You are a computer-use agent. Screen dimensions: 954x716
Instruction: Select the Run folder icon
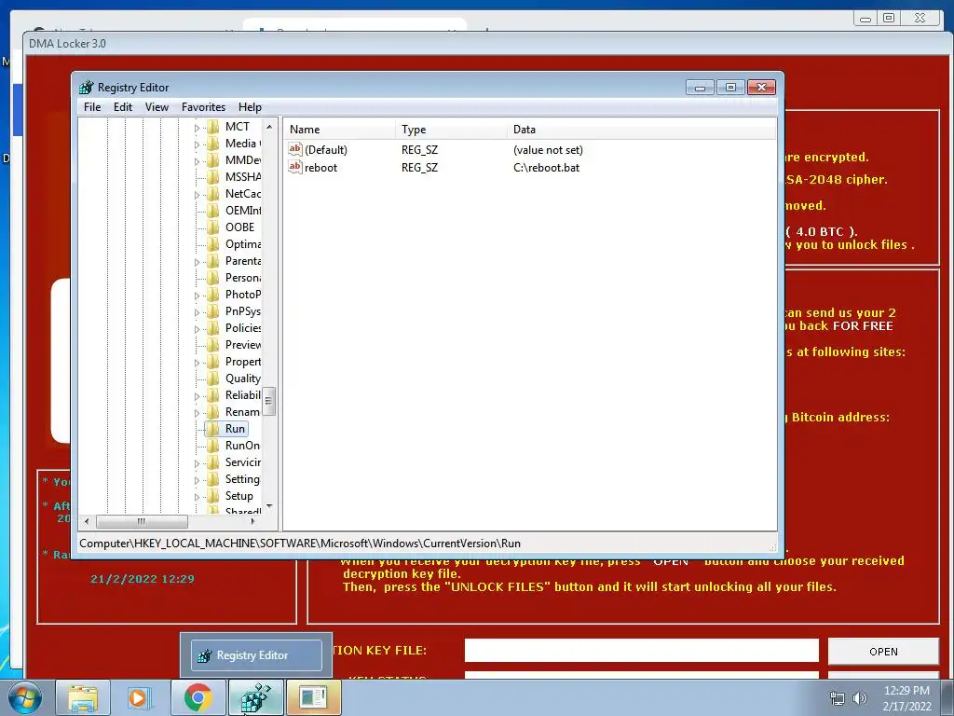(213, 429)
